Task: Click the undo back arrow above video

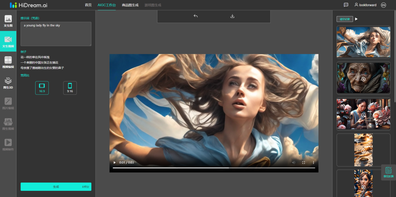Action: pos(195,16)
